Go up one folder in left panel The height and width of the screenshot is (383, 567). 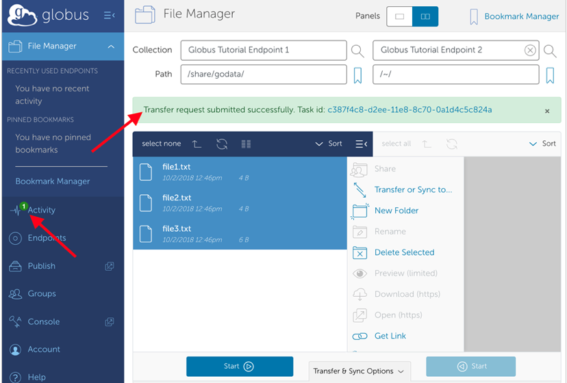point(197,144)
